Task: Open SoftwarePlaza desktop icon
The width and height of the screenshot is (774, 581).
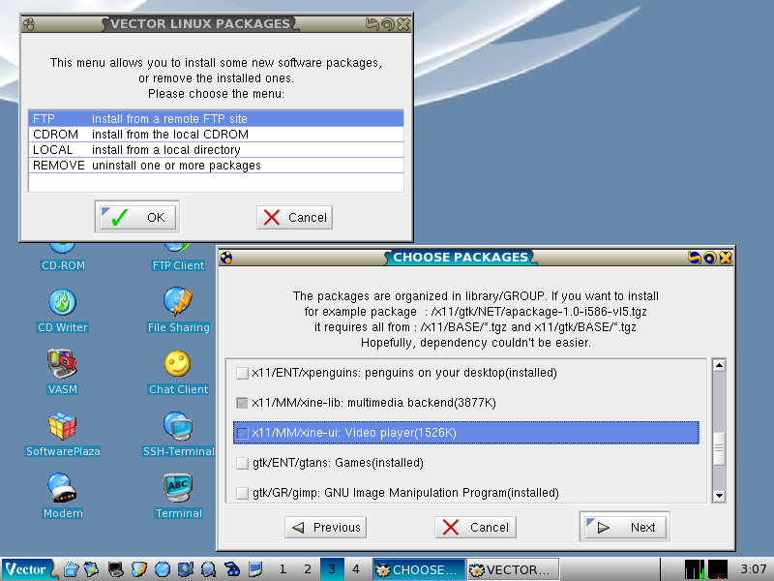Action: (x=63, y=427)
